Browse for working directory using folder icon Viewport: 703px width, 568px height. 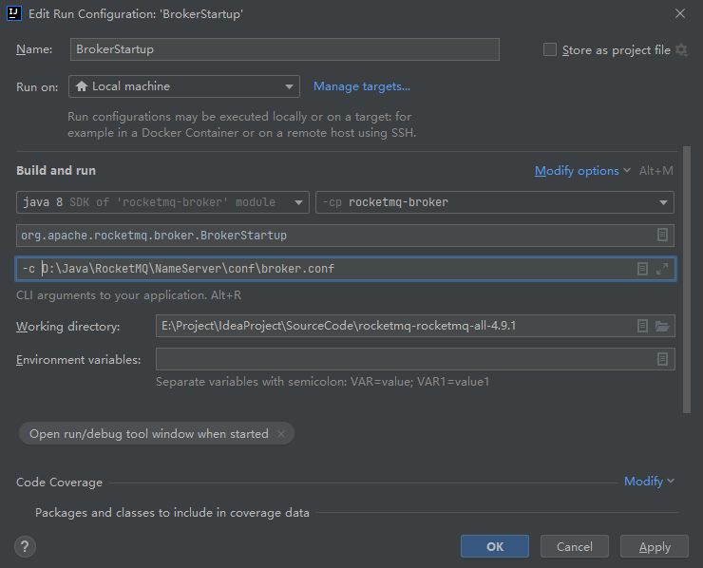coord(662,326)
